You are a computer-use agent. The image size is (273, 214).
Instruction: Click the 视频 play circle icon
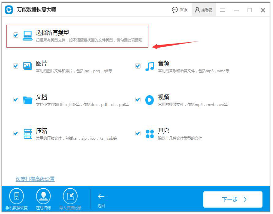tap(149, 100)
